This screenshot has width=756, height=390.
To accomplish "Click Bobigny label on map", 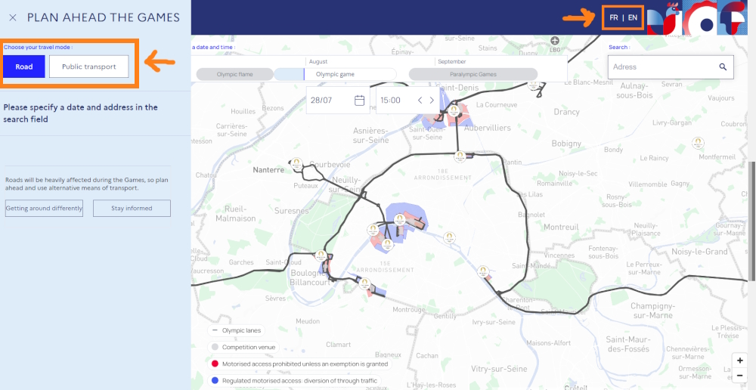I will coord(566,143).
